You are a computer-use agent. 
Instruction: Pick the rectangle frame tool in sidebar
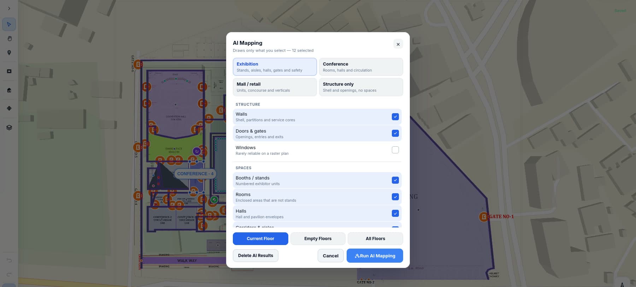pyautogui.click(x=9, y=71)
